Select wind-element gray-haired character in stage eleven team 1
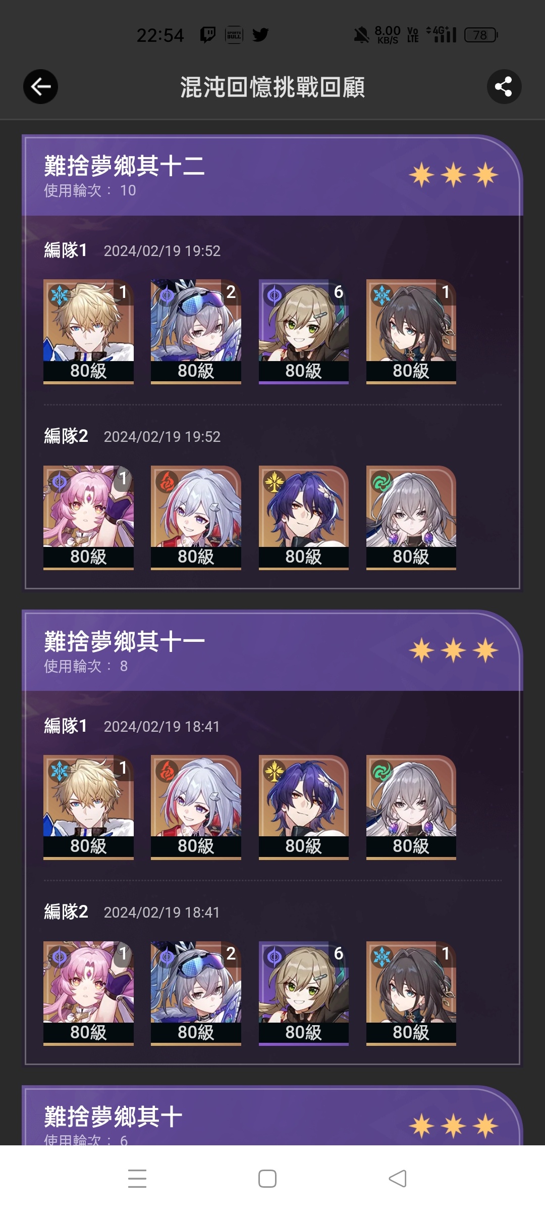This screenshot has width=545, height=1212. point(411,807)
